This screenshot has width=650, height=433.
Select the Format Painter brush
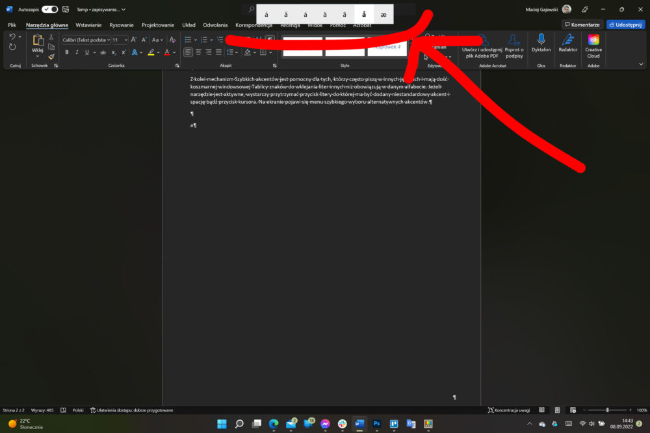(51, 56)
